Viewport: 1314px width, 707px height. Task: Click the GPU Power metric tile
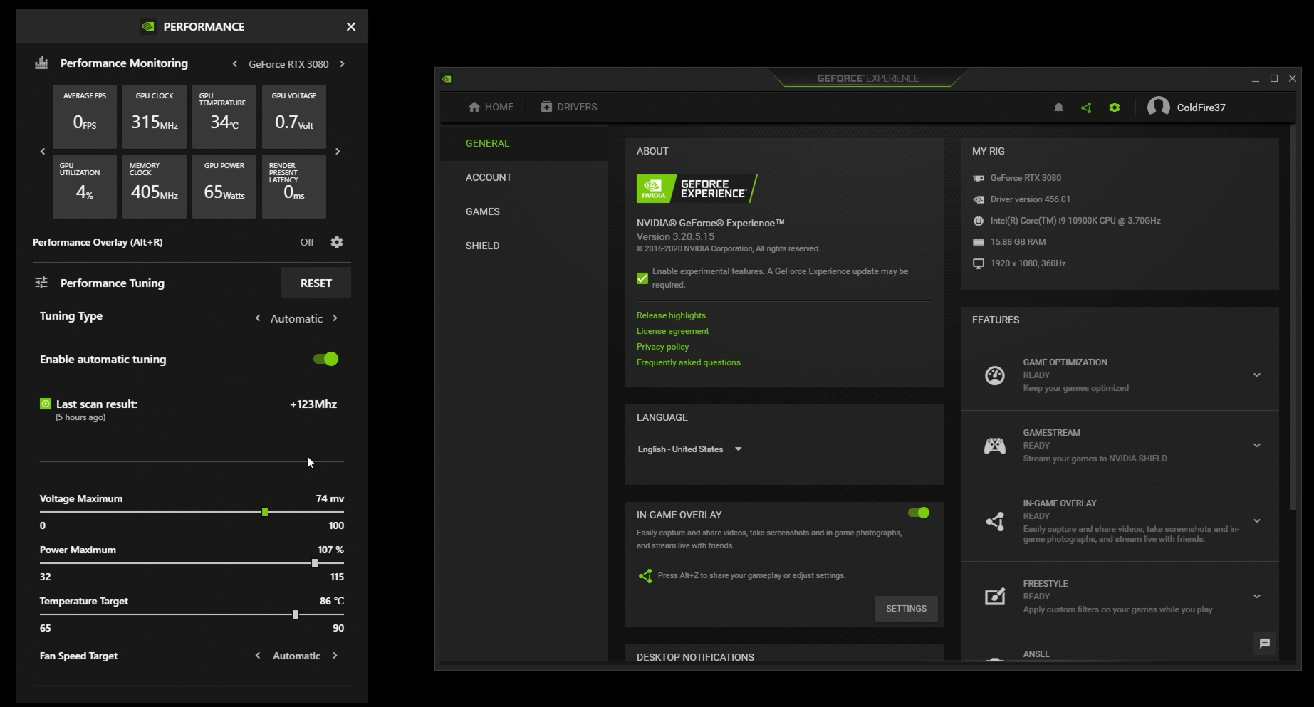224,187
